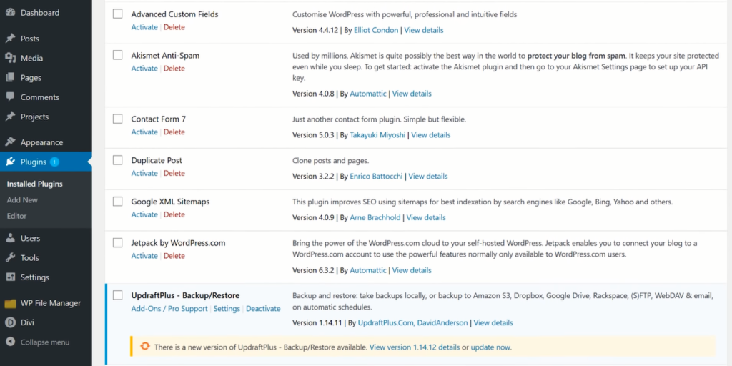732x366 pixels.
Task: Activate the Akismet Anti-Spam plugin
Action: pos(144,69)
